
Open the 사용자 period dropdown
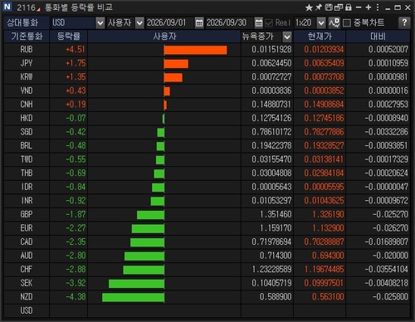coord(139,22)
